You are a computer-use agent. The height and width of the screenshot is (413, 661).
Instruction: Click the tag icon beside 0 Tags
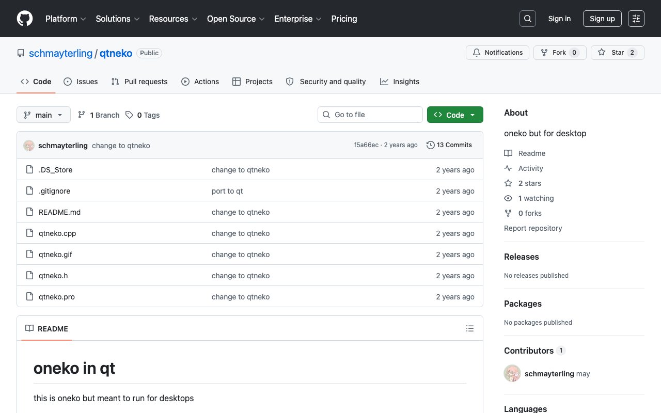[129, 115]
